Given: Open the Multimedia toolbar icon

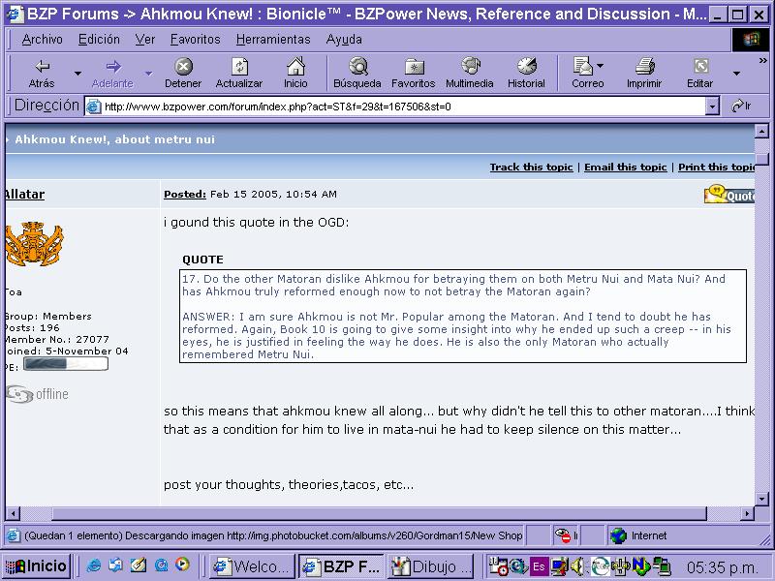Looking at the screenshot, I should (470, 67).
